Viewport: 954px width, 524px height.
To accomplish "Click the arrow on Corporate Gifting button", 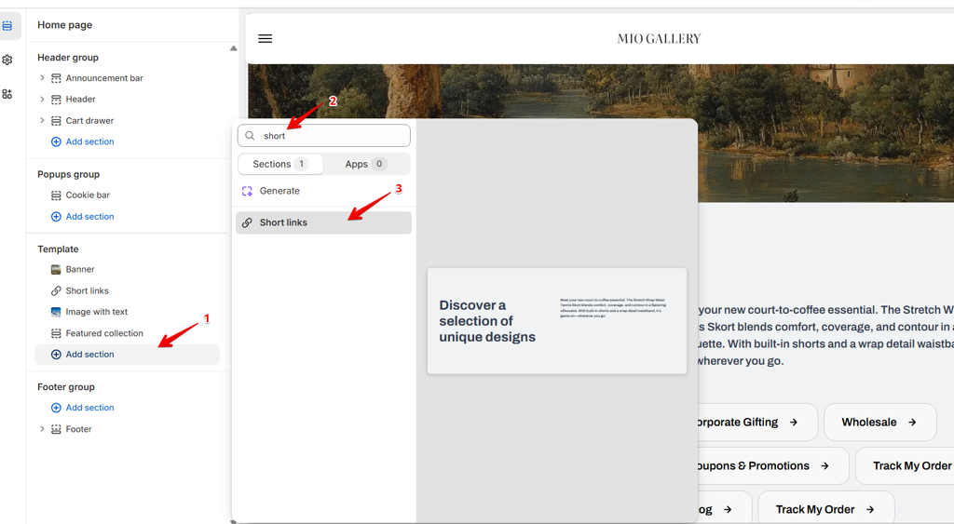I will [x=794, y=423].
